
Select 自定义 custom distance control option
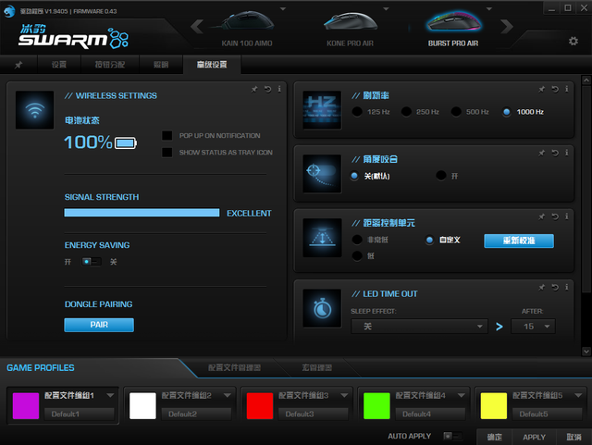tap(429, 240)
